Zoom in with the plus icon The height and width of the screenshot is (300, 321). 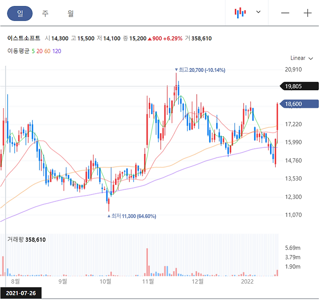307,13
